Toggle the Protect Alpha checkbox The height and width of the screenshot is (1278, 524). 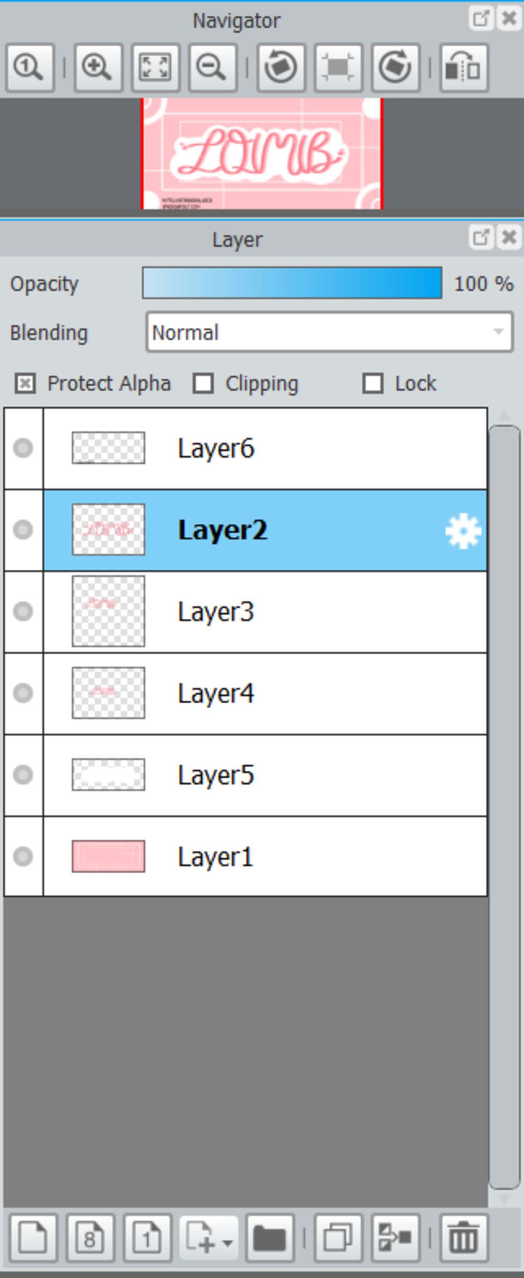25,384
